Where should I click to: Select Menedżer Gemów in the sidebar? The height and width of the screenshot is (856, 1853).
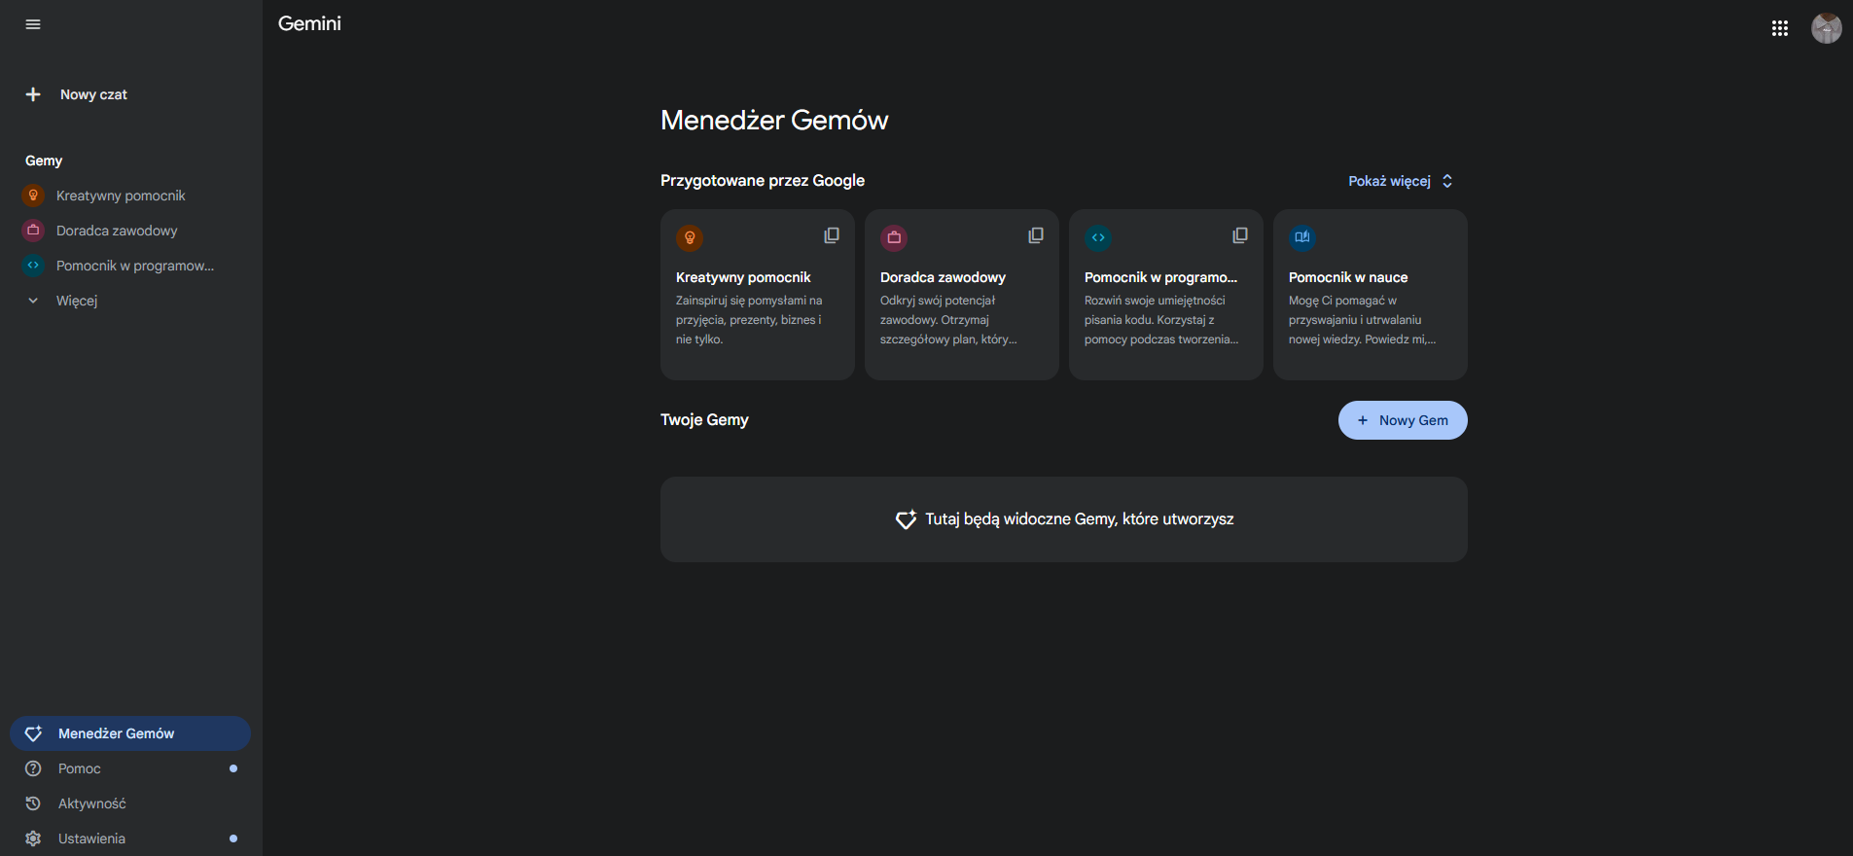click(x=130, y=733)
